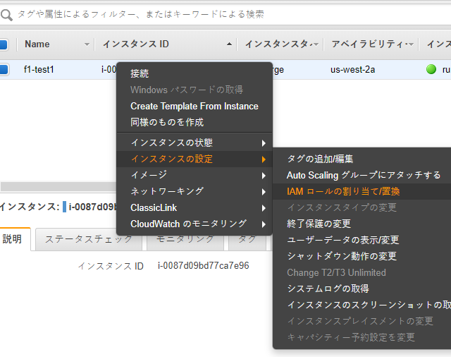This screenshot has height=357, width=451.
Task: Open the 説明 tab
Action: coord(13,239)
